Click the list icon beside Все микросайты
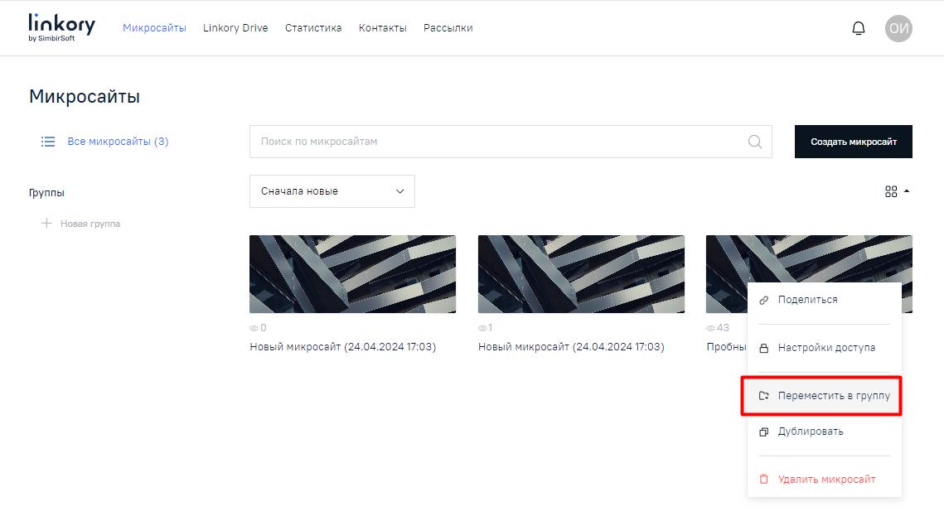Image resolution: width=944 pixels, height=511 pixels. pos(48,142)
